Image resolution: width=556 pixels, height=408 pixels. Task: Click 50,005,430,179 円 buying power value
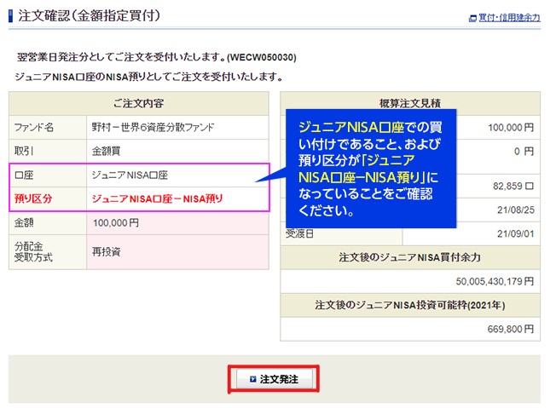click(495, 281)
